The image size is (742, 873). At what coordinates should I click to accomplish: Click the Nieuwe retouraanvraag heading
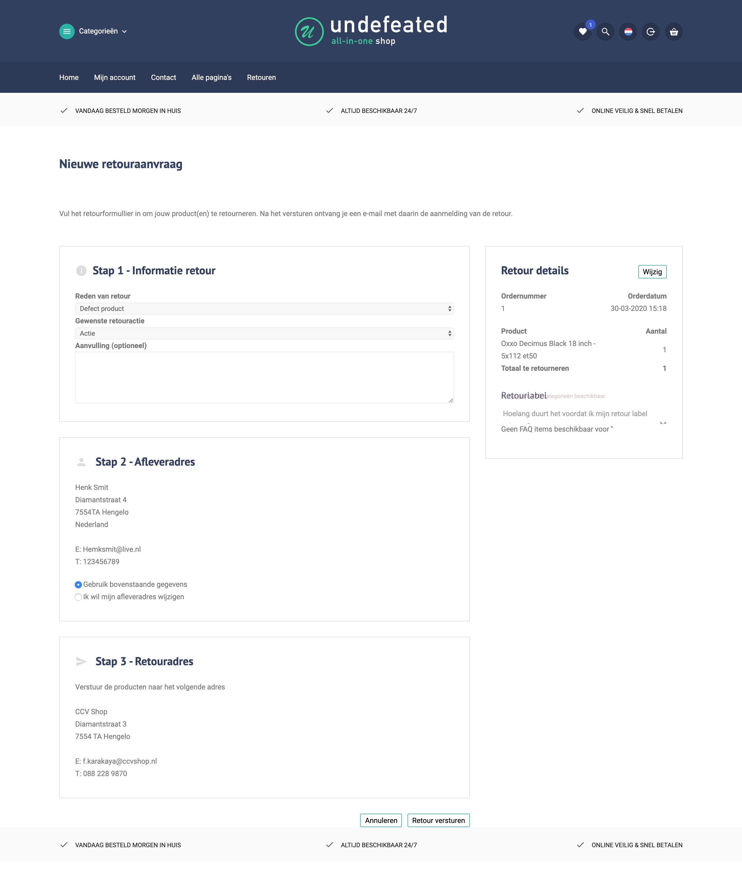click(121, 164)
